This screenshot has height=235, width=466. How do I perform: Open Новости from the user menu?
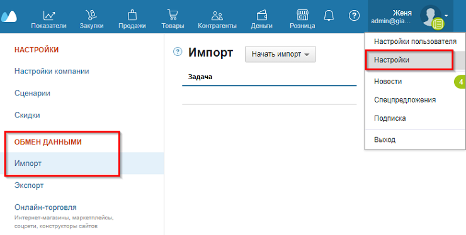[x=388, y=81]
